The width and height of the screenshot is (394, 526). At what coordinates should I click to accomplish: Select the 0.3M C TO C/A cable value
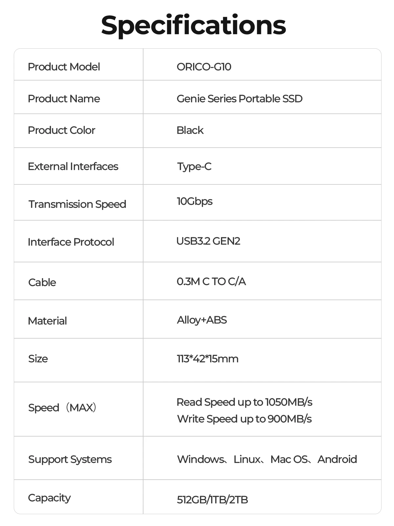pyautogui.click(x=211, y=281)
